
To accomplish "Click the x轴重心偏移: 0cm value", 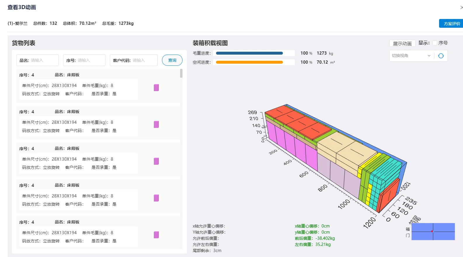I will 312,226.
